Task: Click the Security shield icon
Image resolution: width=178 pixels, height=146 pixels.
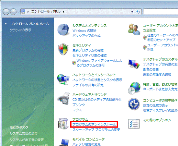Action: click(x=63, y=49)
